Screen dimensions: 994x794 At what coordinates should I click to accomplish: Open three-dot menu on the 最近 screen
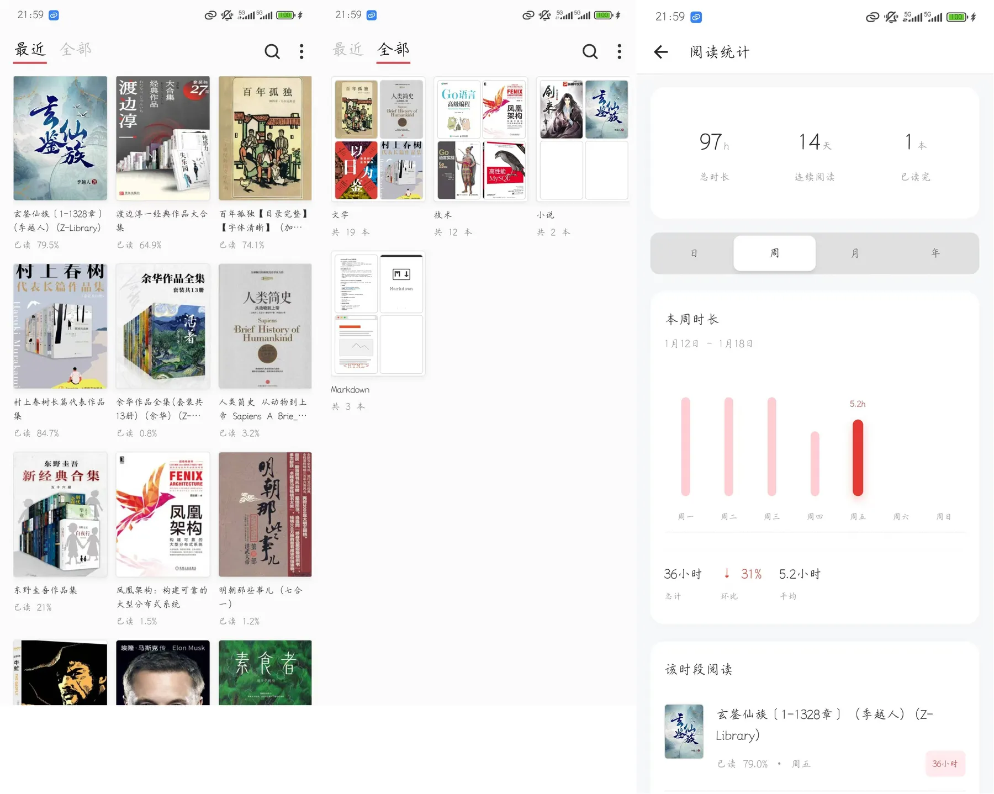click(x=302, y=51)
